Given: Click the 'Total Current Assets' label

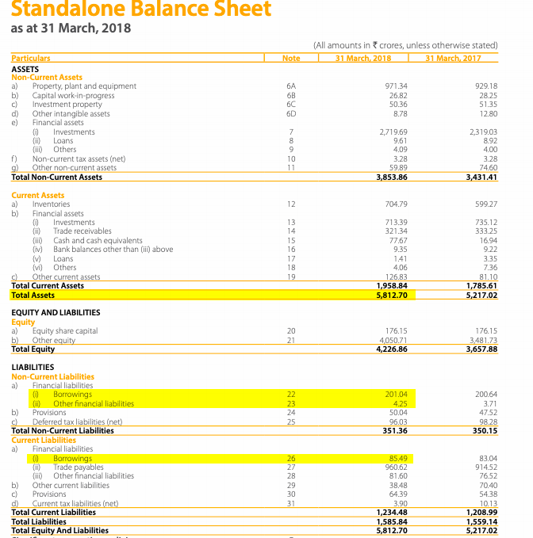Looking at the screenshot, I should point(48,286).
